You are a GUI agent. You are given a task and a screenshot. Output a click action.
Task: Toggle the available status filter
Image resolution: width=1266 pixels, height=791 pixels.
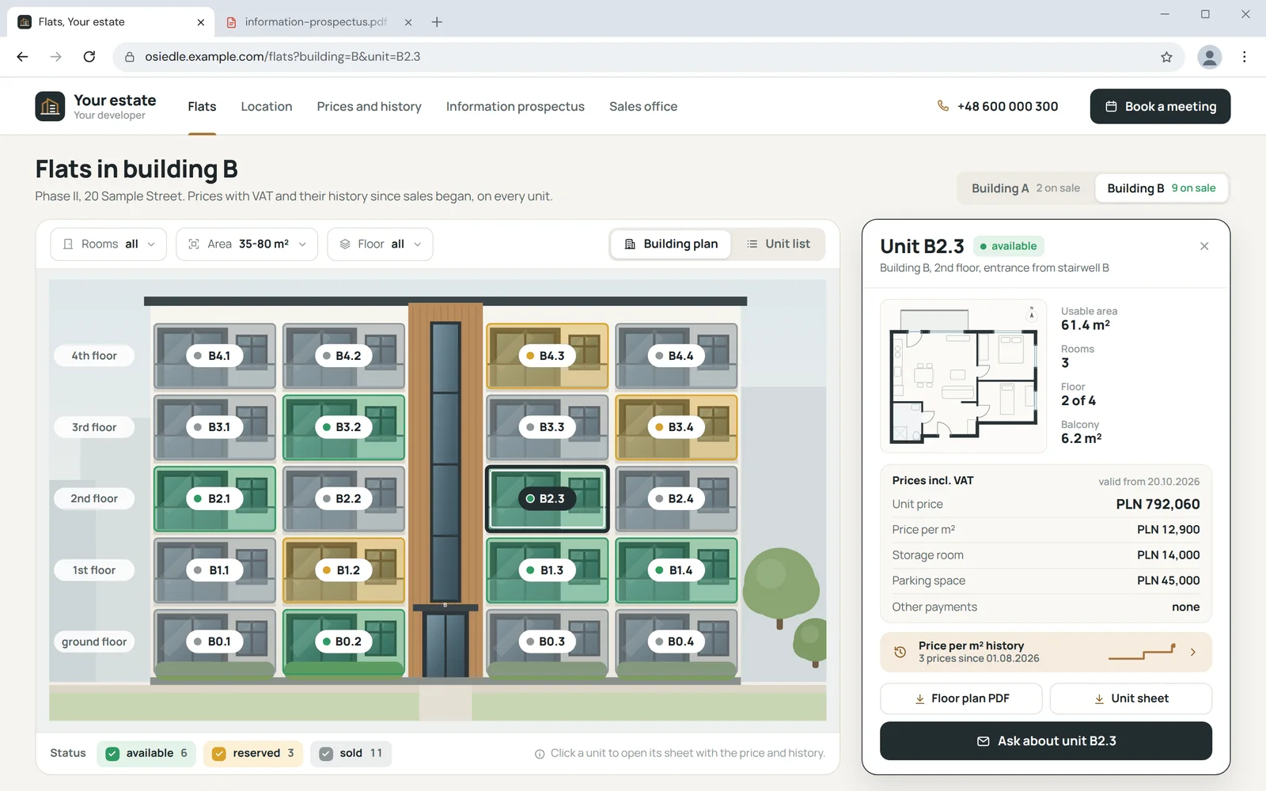[146, 753]
